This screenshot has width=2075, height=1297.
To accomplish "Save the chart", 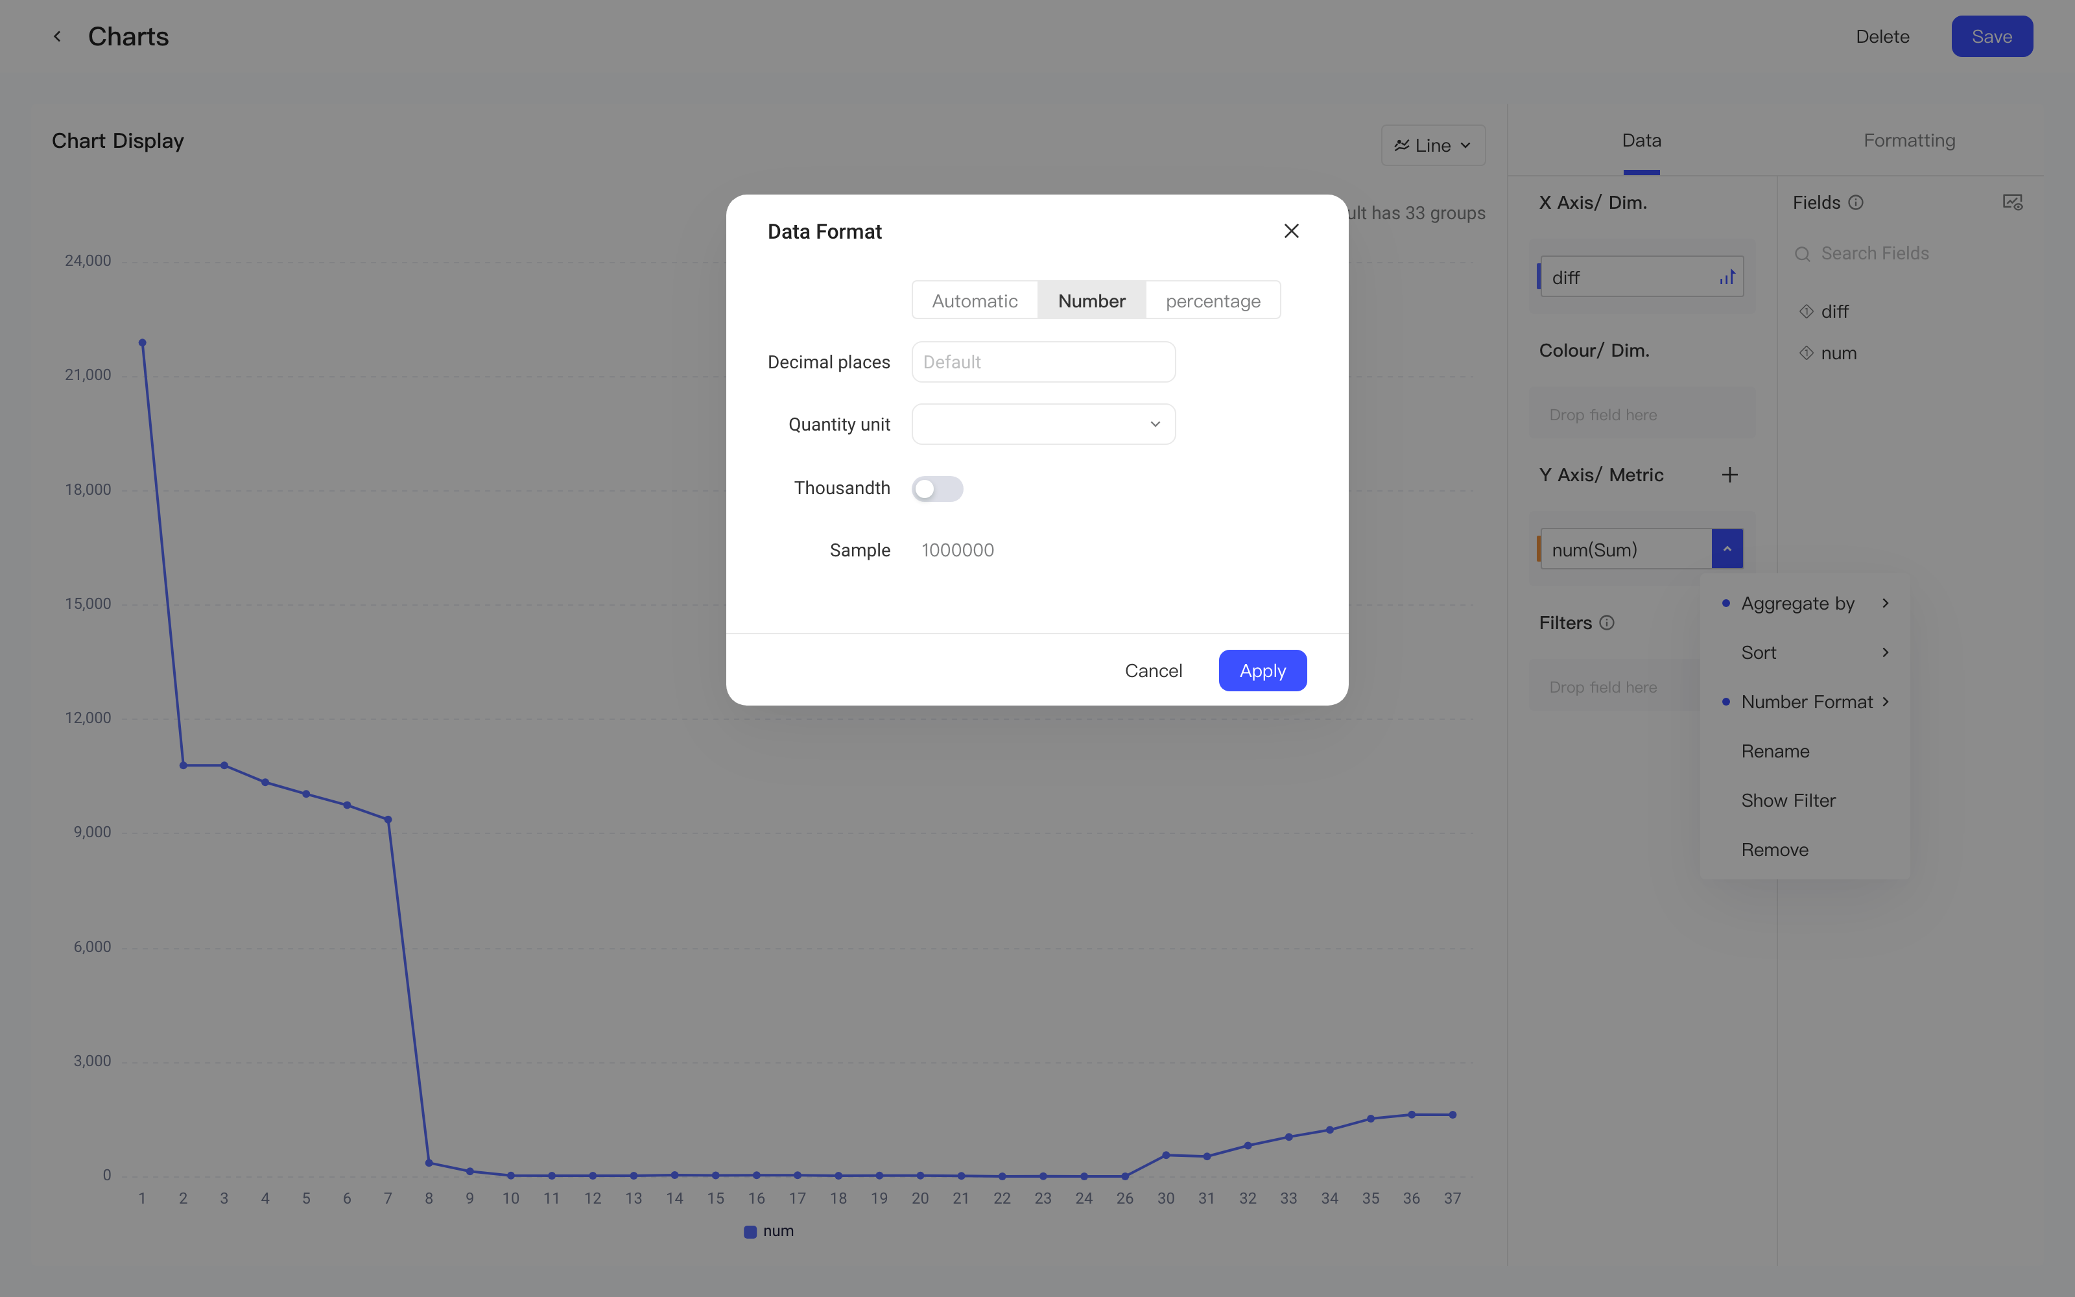I will coord(1991,37).
